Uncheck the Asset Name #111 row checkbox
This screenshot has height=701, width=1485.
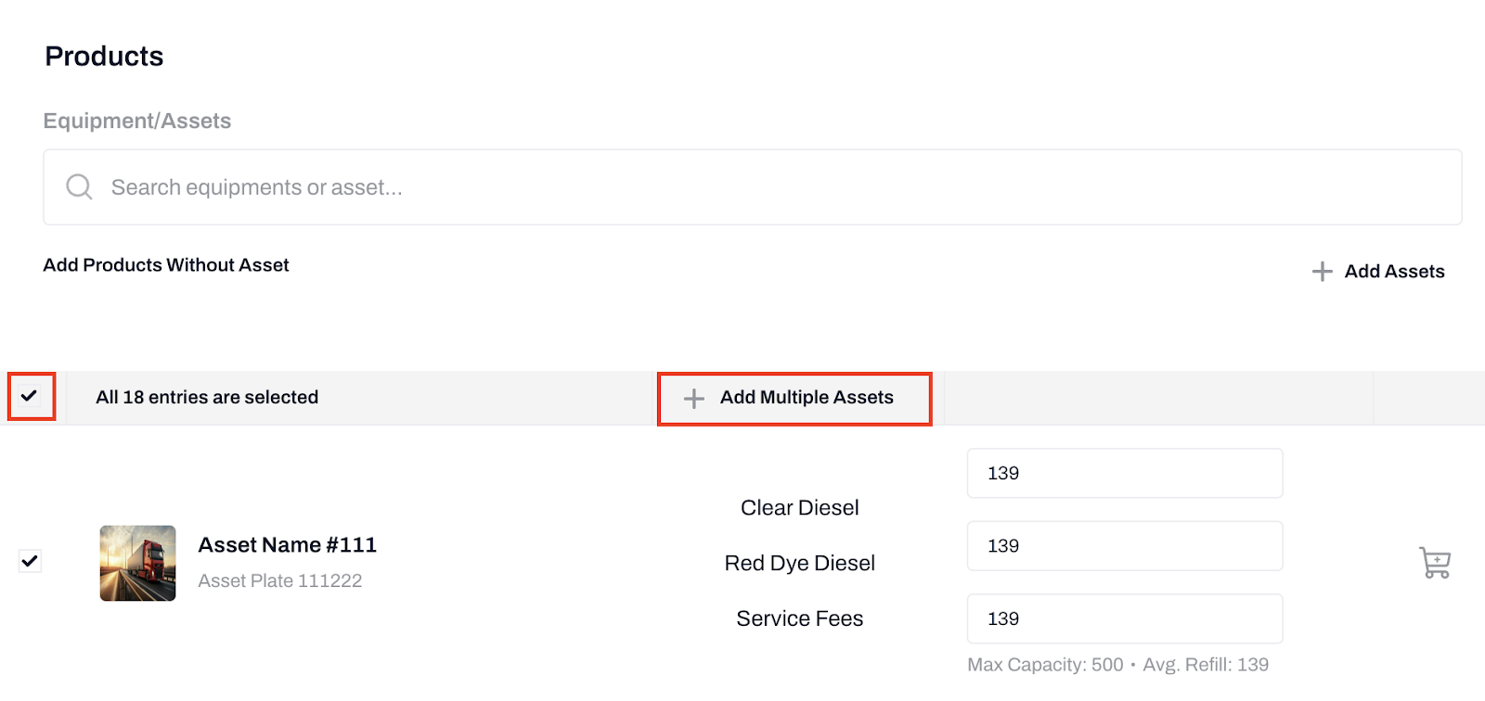30,561
